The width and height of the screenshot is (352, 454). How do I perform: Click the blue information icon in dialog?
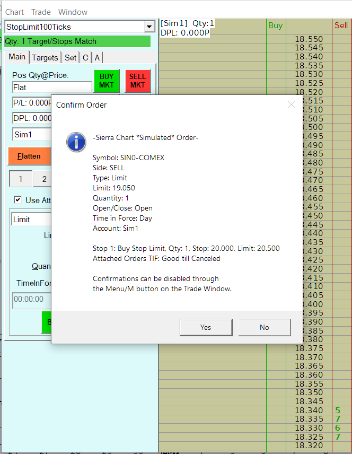[x=76, y=142]
